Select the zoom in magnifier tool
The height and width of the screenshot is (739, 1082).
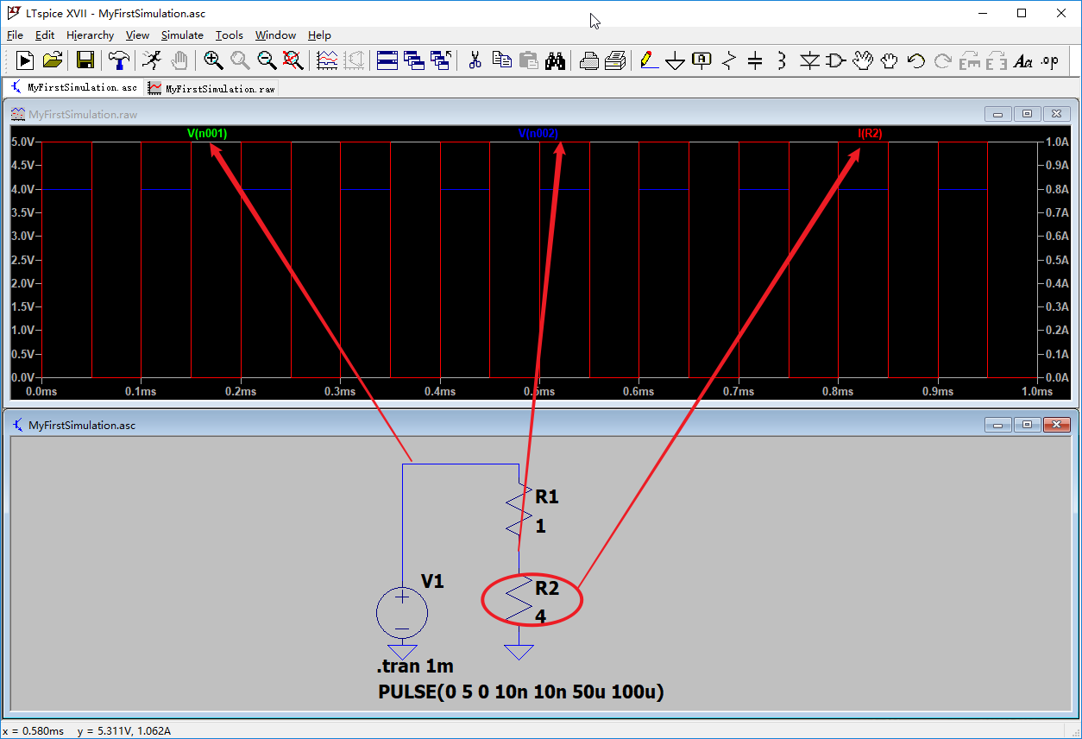(x=212, y=60)
